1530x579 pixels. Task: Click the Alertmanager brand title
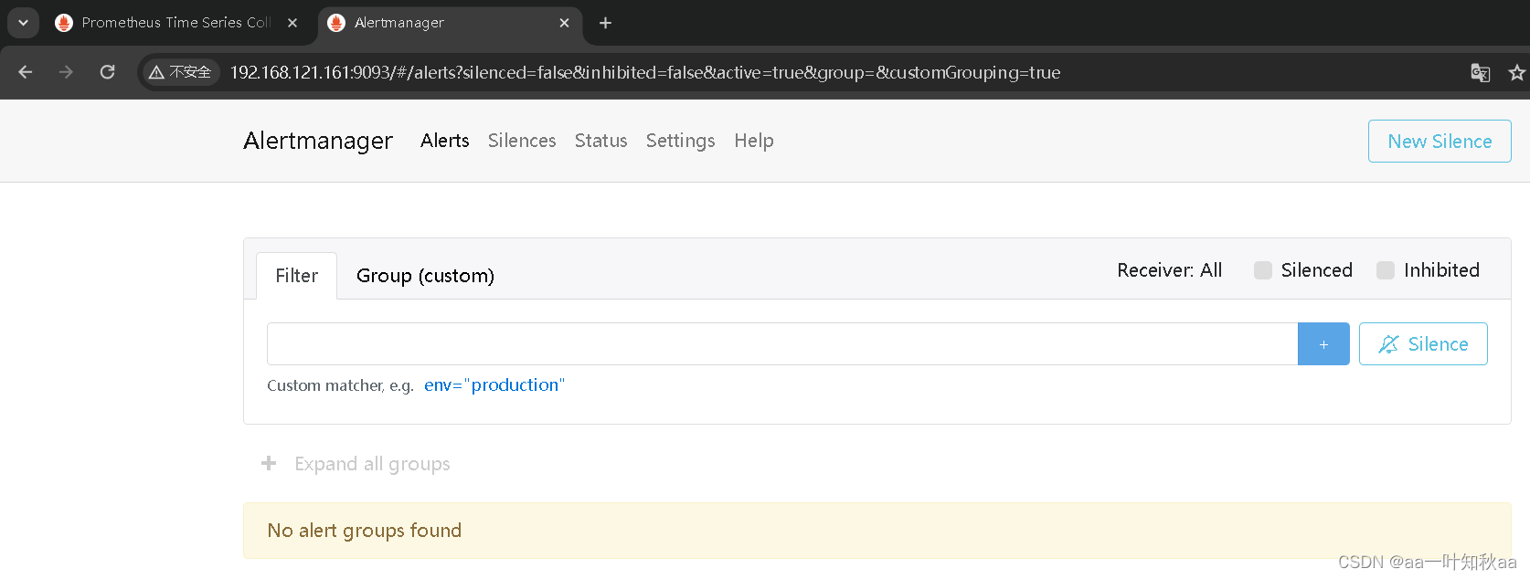coord(318,141)
